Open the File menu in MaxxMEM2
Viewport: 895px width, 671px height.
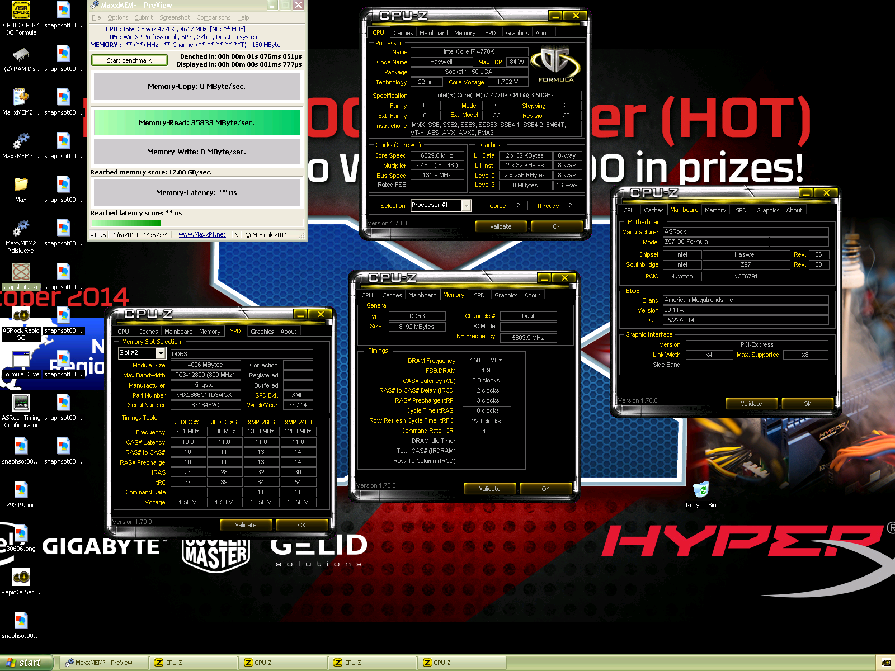(96, 17)
